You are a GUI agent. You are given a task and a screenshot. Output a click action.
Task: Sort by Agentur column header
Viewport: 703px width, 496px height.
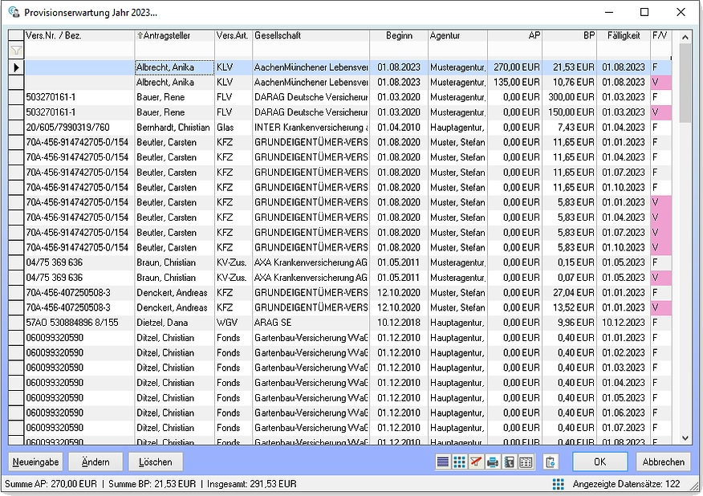point(457,35)
